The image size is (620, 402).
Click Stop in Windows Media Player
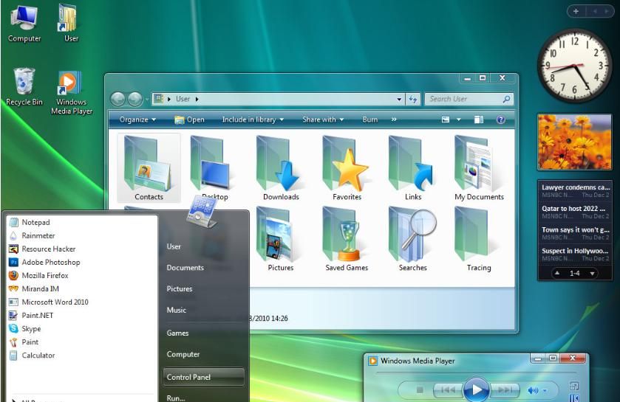point(420,390)
